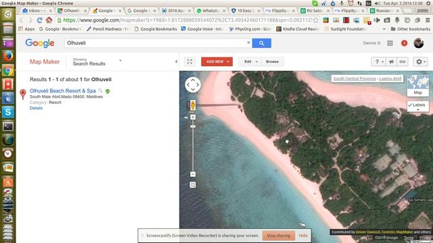
Task: Switch to the 10 Easy tab
Action: point(245,11)
